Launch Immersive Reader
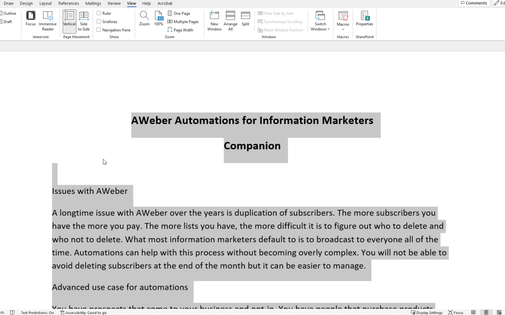This screenshot has height=315, width=505. click(x=48, y=21)
